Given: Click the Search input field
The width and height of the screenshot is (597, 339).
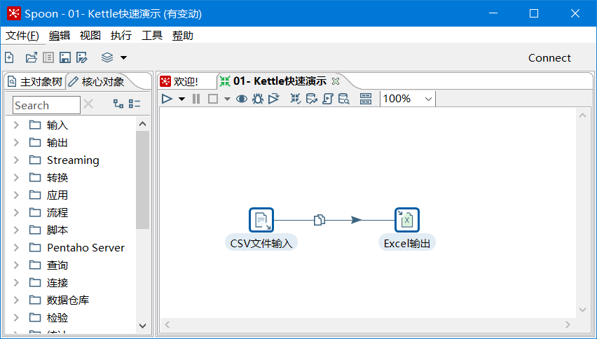Looking at the screenshot, I should (46, 105).
